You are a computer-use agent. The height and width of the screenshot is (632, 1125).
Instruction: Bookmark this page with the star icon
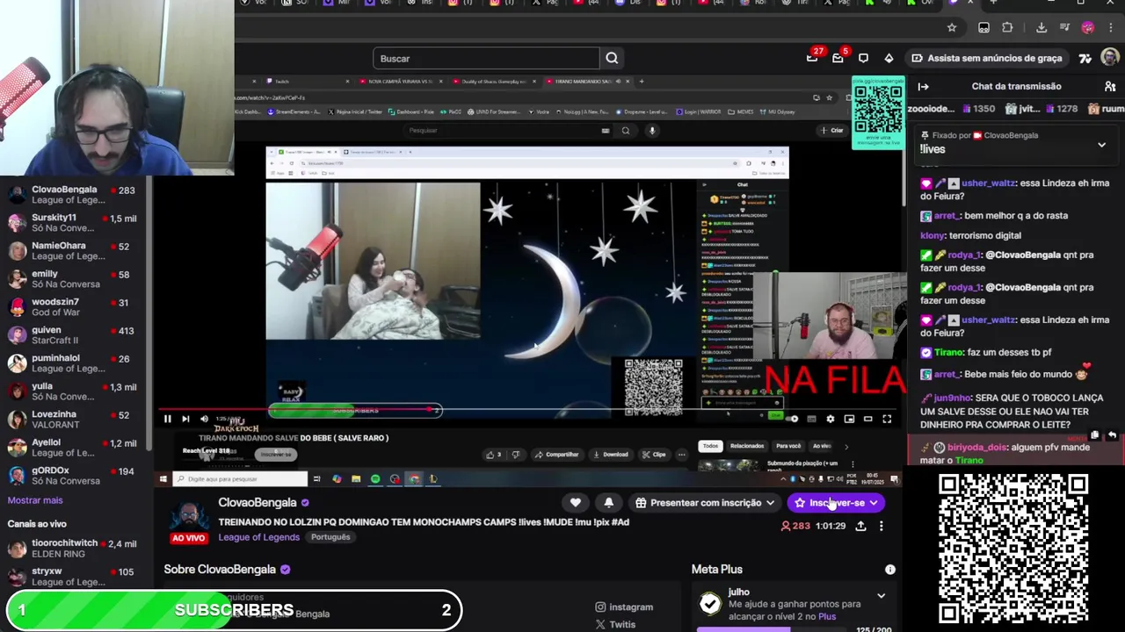(952, 27)
